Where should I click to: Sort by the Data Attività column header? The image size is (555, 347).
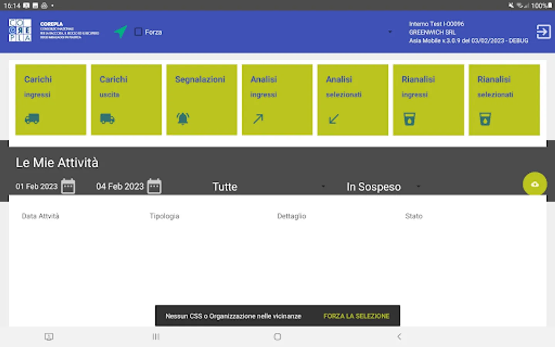(40, 216)
